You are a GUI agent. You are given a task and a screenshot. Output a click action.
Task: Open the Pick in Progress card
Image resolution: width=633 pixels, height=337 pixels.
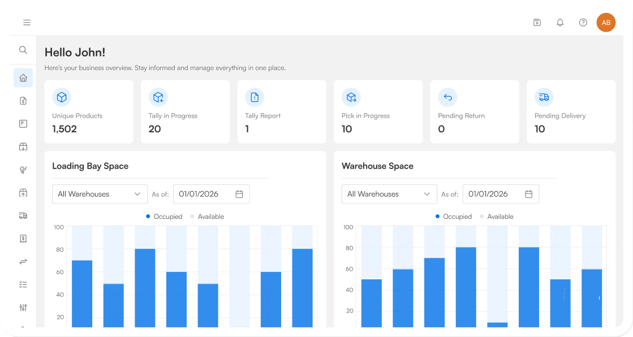[x=378, y=111]
